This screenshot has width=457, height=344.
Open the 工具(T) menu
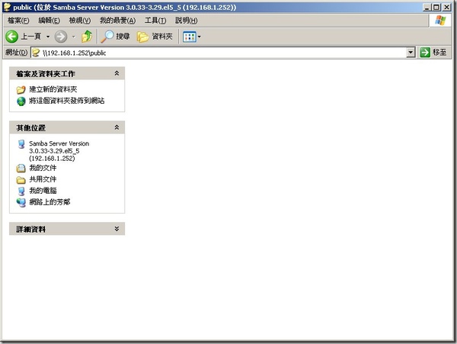155,21
